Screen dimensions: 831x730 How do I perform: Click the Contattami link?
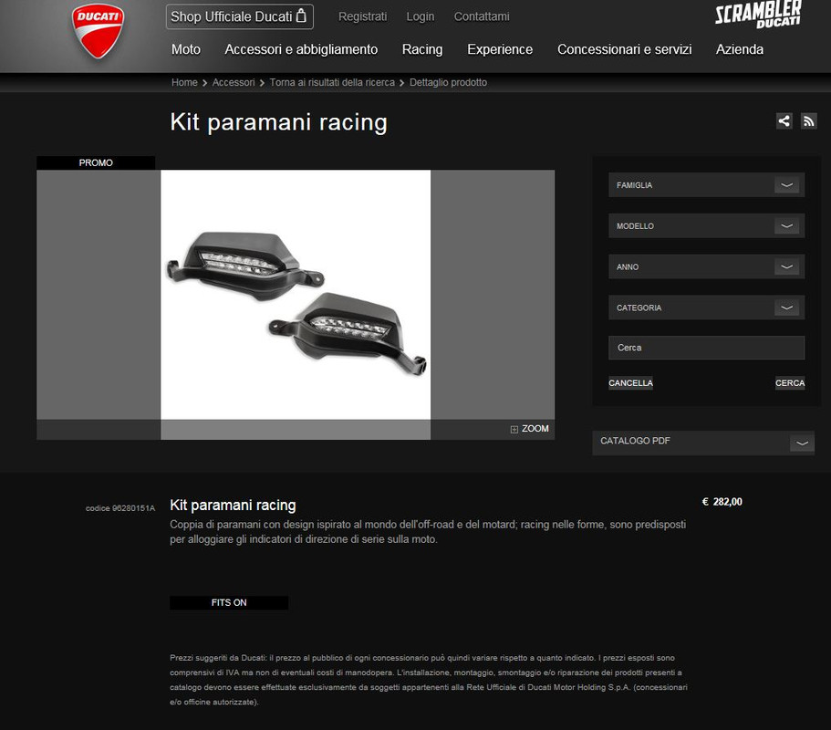482,16
